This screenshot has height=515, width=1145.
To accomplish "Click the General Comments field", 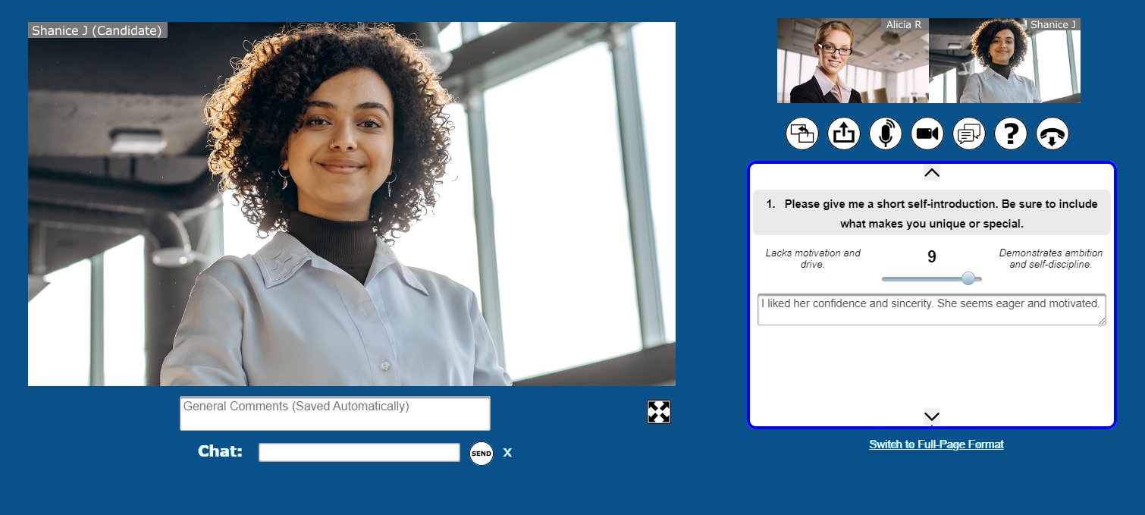I will tap(334, 413).
